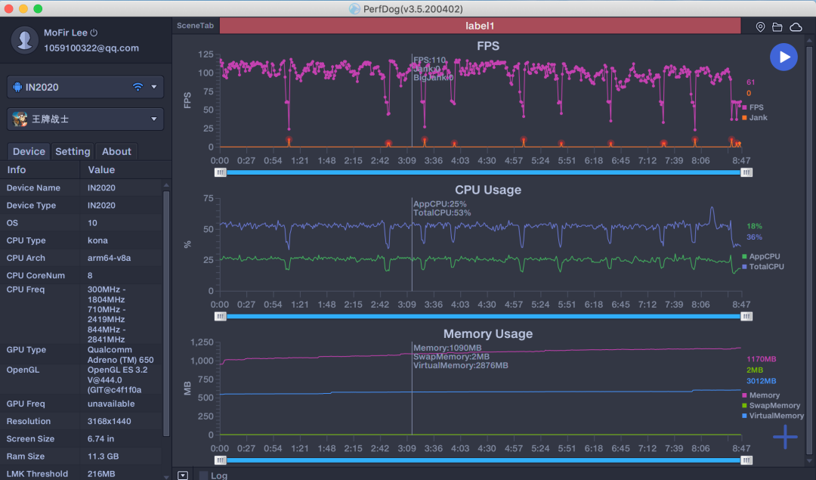
Task: Expand the bottom log panel arrow
Action: tap(183, 475)
